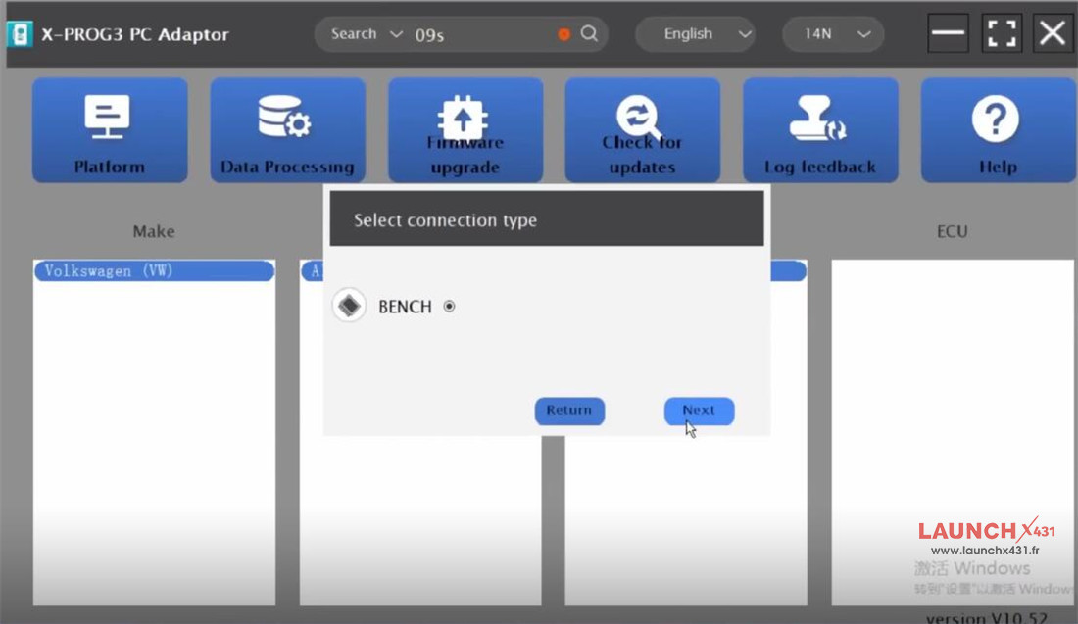The height and width of the screenshot is (624, 1078).
Task: Open the Log feedback tile
Action: (820, 130)
